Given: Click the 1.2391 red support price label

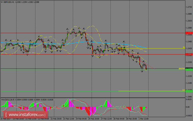Looking at the screenshot, I should pyautogui.click(x=189, y=54).
